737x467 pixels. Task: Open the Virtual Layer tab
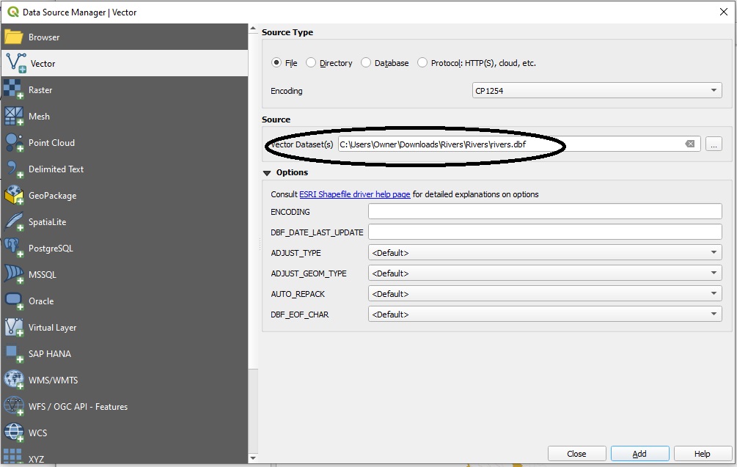(x=52, y=328)
